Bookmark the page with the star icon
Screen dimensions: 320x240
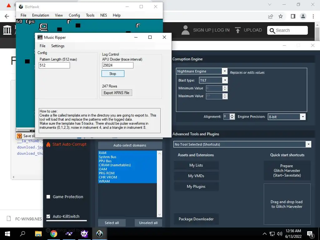(x=281, y=16)
